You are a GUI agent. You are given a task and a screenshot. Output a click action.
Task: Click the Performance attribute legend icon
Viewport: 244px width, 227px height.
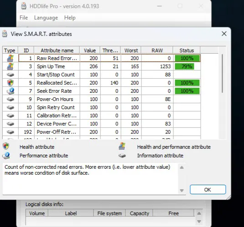click(6, 156)
